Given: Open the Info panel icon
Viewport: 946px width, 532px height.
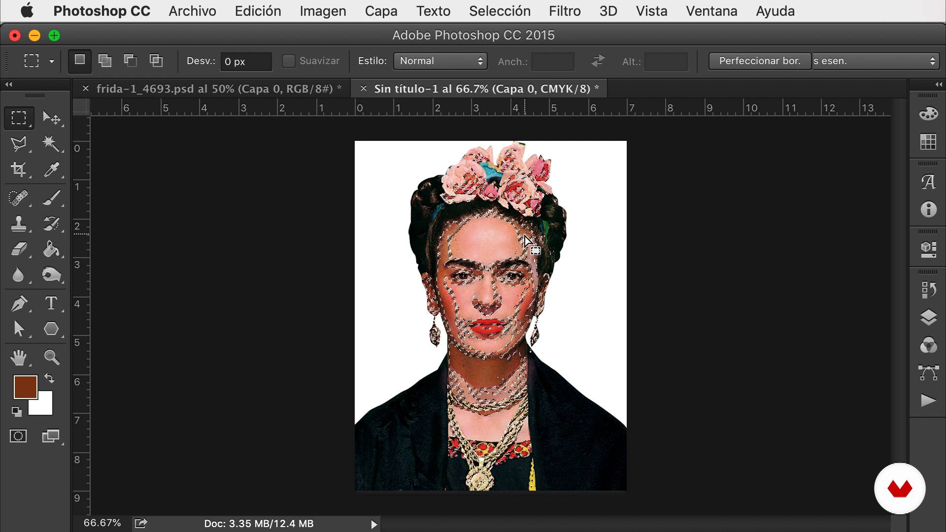Looking at the screenshot, I should click(x=928, y=210).
